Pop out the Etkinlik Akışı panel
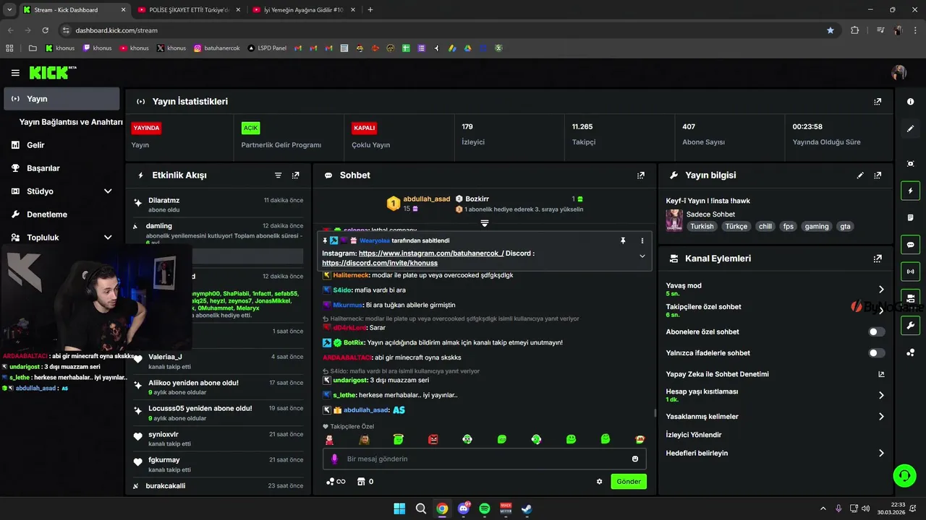The width and height of the screenshot is (926, 520). tap(295, 175)
